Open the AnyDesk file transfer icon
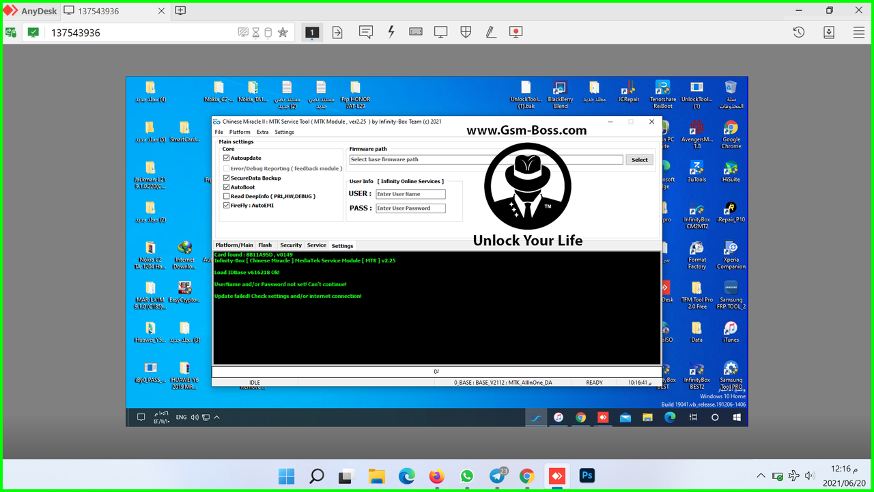The width and height of the screenshot is (874, 492). click(337, 32)
